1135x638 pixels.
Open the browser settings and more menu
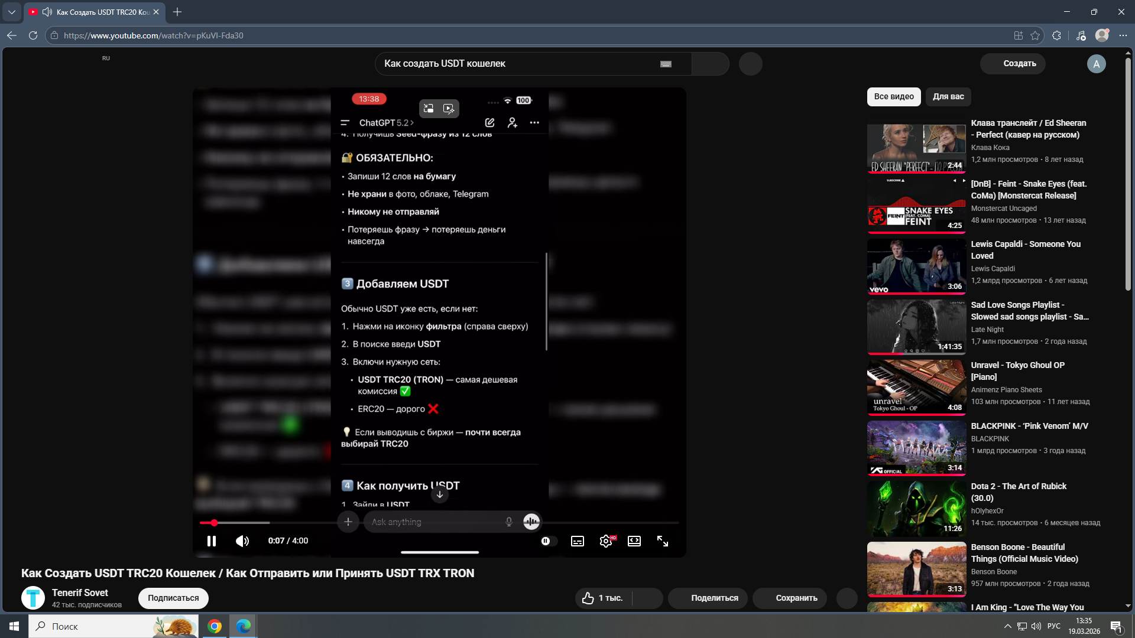(1123, 35)
